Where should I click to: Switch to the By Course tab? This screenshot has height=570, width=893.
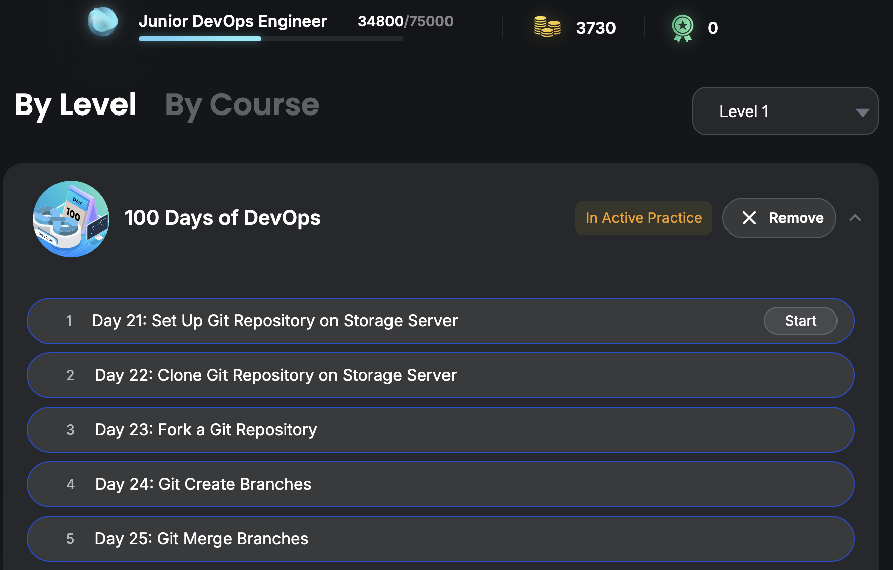[242, 105]
